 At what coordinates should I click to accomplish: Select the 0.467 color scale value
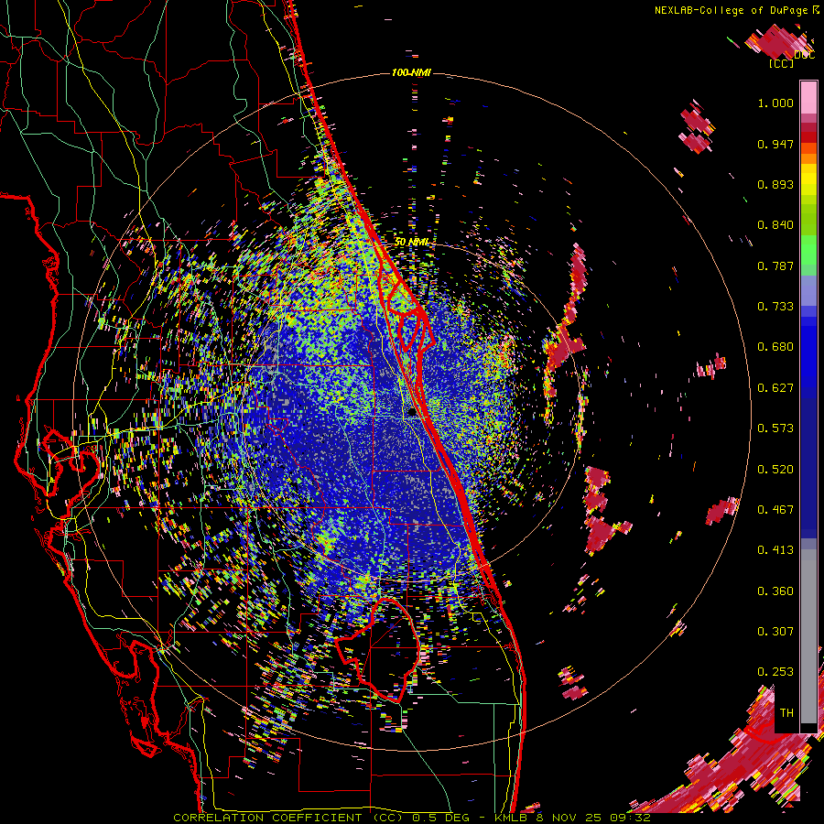tap(775, 510)
